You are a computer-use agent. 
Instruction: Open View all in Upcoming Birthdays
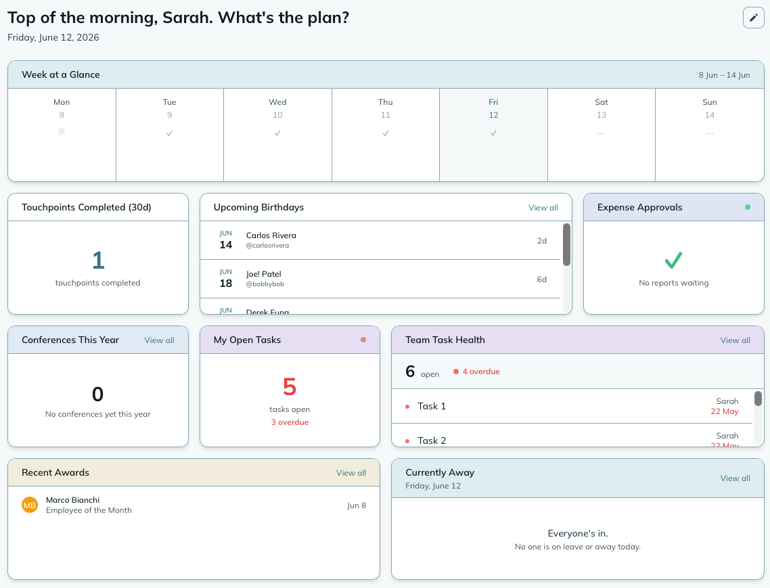click(543, 208)
